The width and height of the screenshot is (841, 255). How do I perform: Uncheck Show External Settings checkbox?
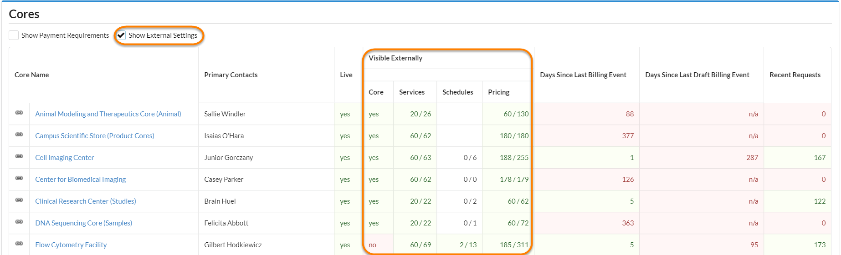tap(121, 35)
